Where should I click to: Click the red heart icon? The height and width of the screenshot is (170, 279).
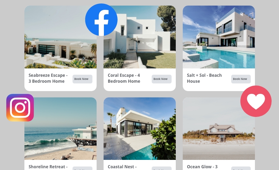pos(256,101)
